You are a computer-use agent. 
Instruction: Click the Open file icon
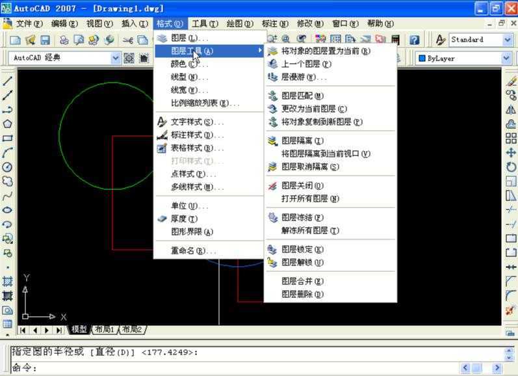(x=31, y=40)
